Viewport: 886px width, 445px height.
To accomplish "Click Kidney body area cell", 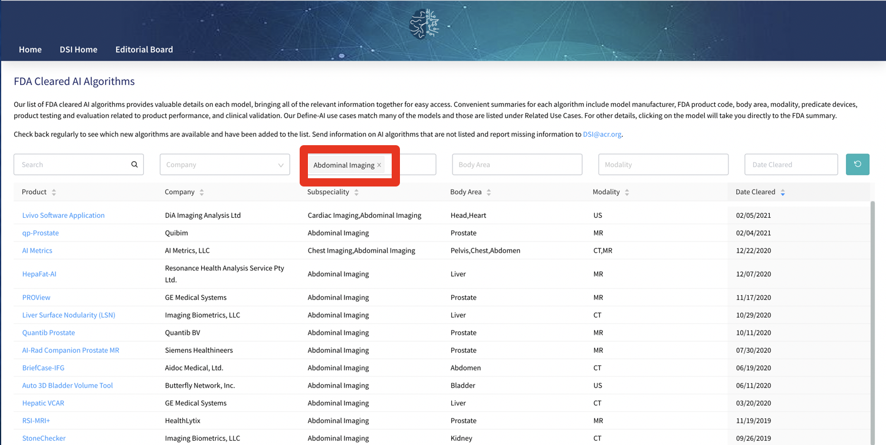I will (461, 439).
